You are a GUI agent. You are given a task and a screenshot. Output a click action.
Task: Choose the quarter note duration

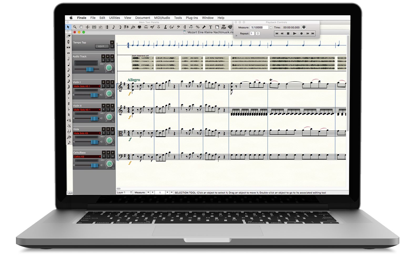(68, 64)
